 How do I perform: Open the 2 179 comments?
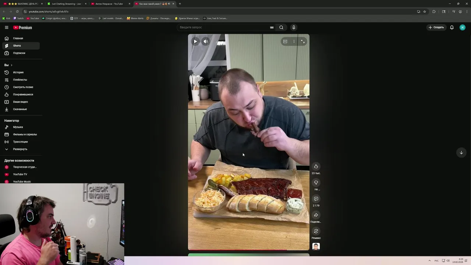(x=316, y=199)
